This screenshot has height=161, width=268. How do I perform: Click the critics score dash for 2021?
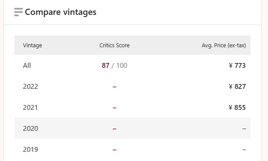click(115, 108)
